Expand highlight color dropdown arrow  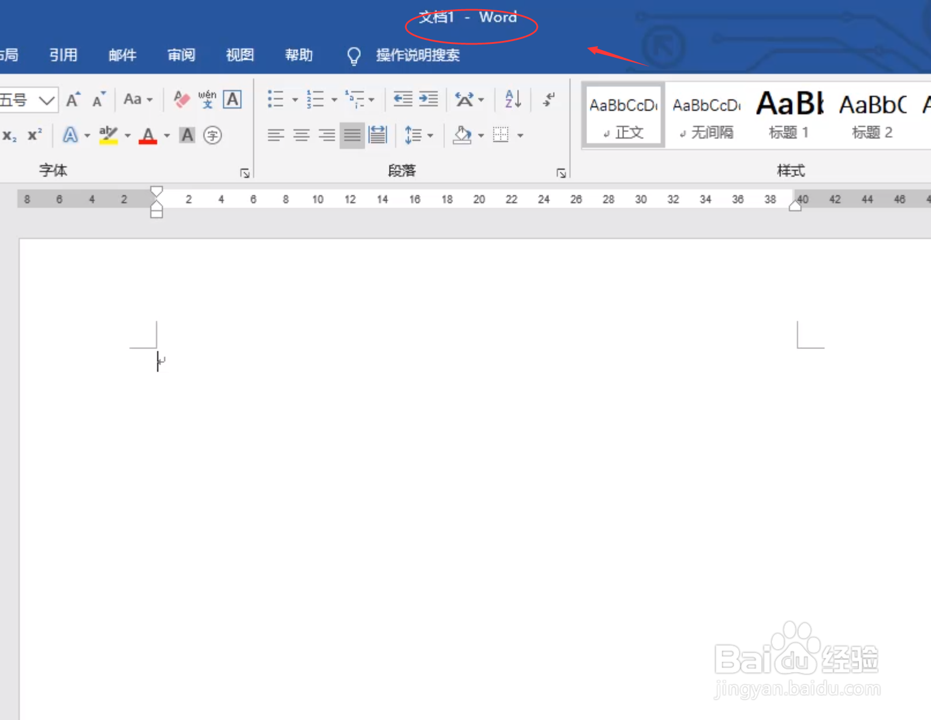click(128, 136)
